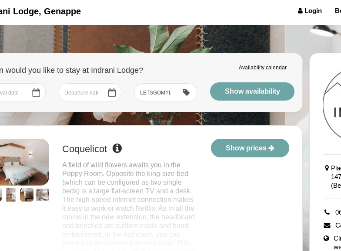The height and width of the screenshot is (251, 341).
Task: Click the phone icon in sidebar
Action: pyautogui.click(x=327, y=212)
